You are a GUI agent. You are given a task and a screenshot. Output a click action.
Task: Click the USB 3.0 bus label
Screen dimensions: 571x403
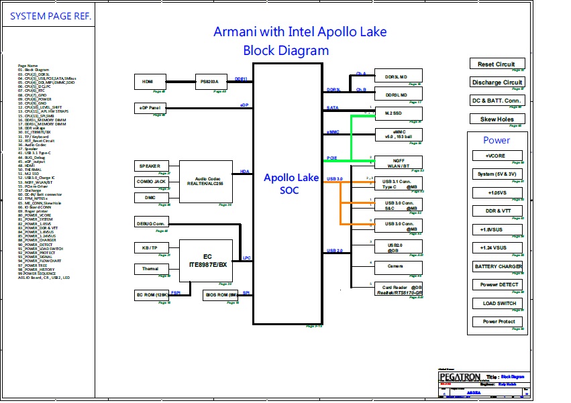coord(334,179)
